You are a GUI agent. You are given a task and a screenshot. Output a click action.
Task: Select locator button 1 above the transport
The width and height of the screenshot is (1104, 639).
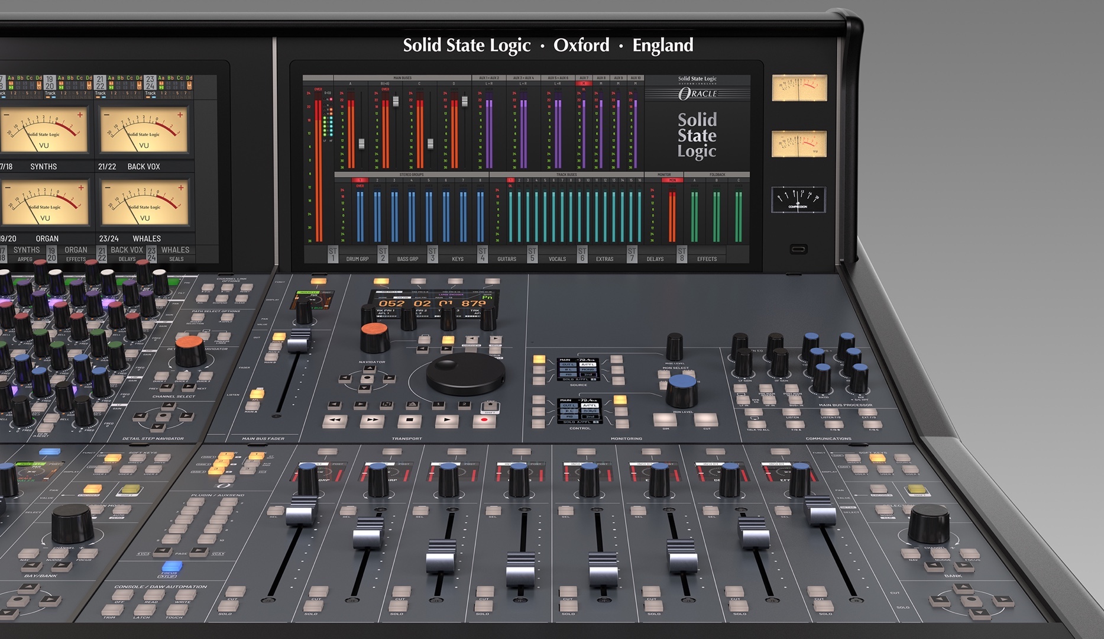438,405
